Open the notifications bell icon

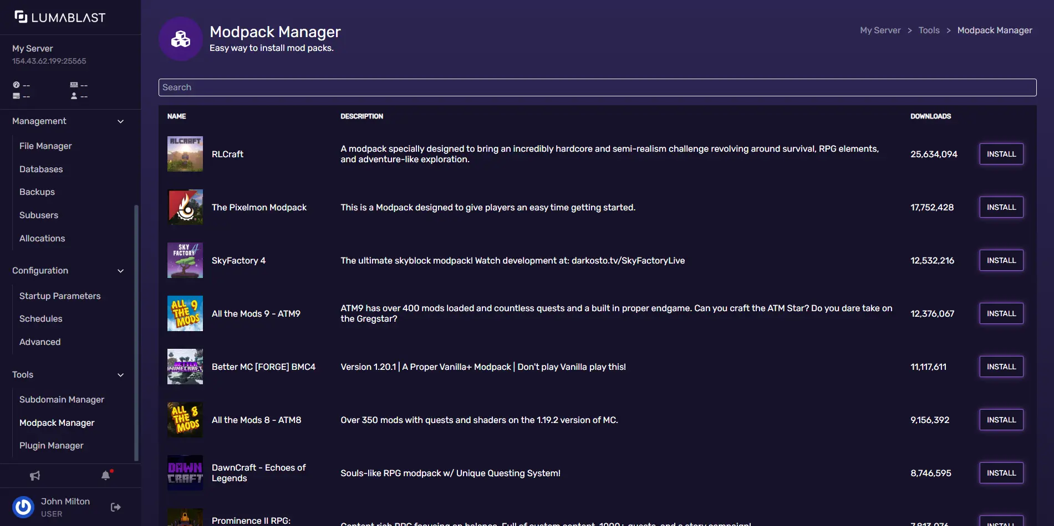point(106,476)
